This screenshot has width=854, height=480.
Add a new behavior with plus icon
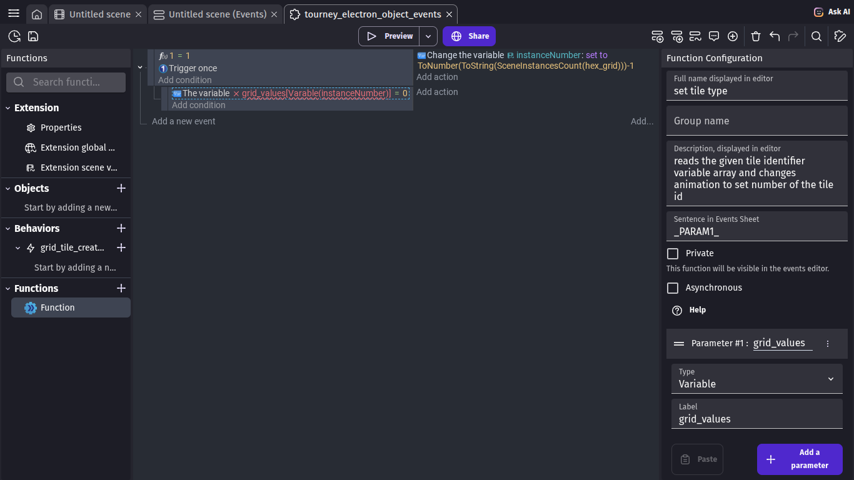(x=121, y=228)
